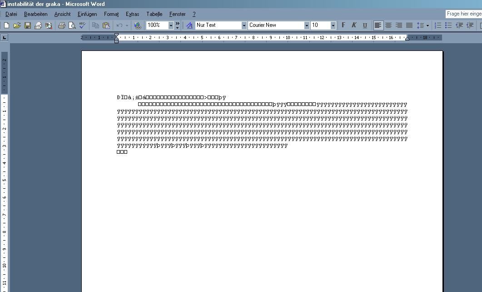Image resolution: width=482 pixels, height=292 pixels.
Task: Click the bulleted list icon
Action: coord(448,25)
